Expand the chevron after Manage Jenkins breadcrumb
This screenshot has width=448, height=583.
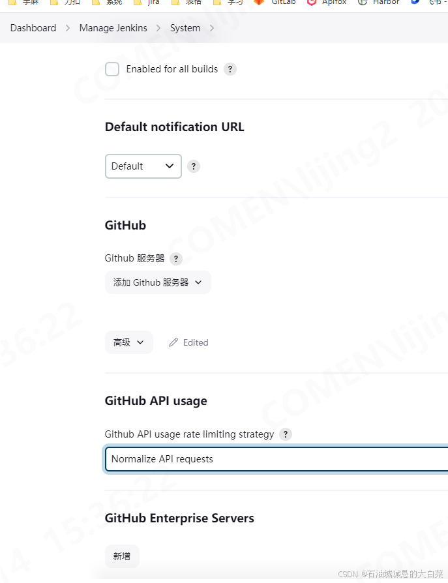158,28
